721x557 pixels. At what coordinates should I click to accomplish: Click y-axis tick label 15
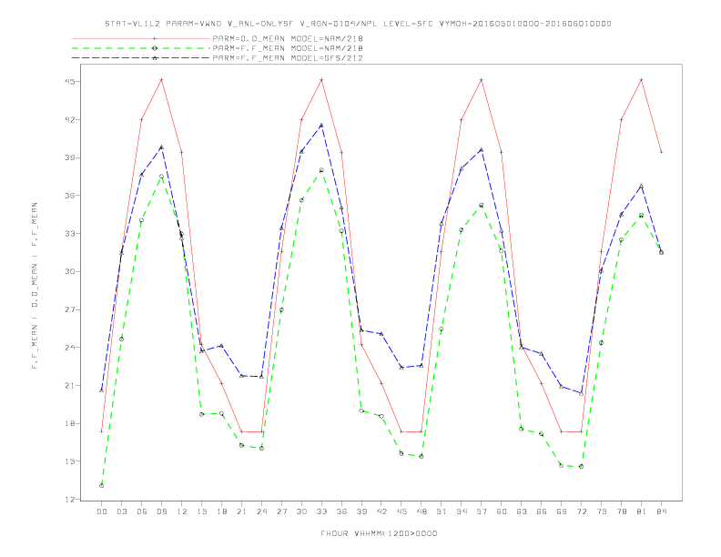[x=69, y=461]
